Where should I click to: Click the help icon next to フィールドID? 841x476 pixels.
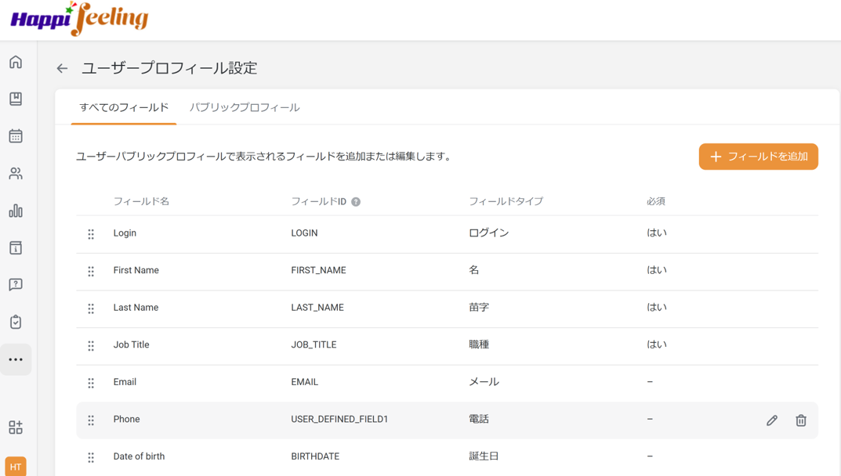(356, 202)
